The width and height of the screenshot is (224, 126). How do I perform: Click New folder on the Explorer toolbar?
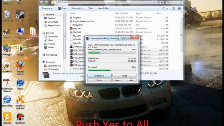click(104, 8)
